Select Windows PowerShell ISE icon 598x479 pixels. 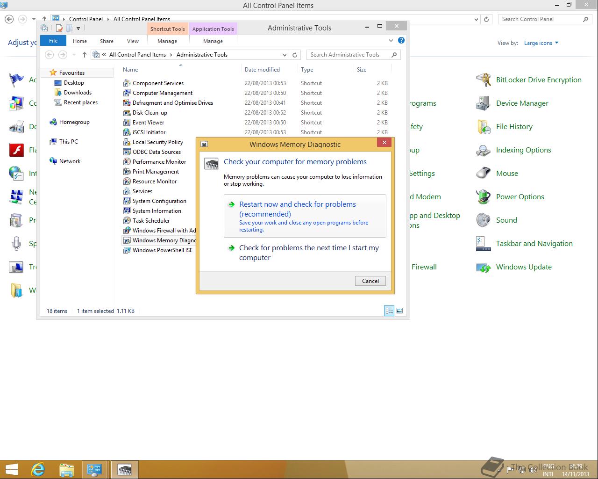coord(127,250)
